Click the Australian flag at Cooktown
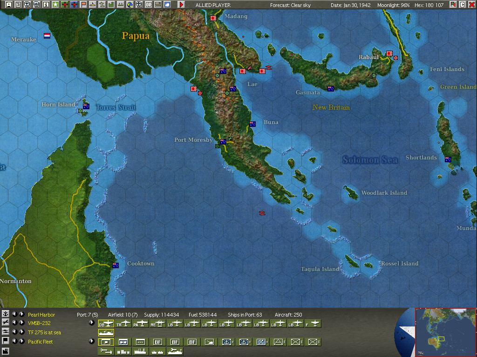477x357 pixels. (116, 265)
